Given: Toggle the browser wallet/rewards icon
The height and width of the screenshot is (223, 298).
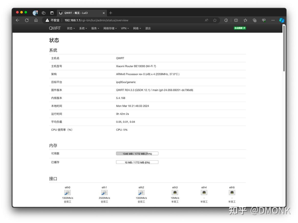Looking at the screenshot, I should coord(264,20).
